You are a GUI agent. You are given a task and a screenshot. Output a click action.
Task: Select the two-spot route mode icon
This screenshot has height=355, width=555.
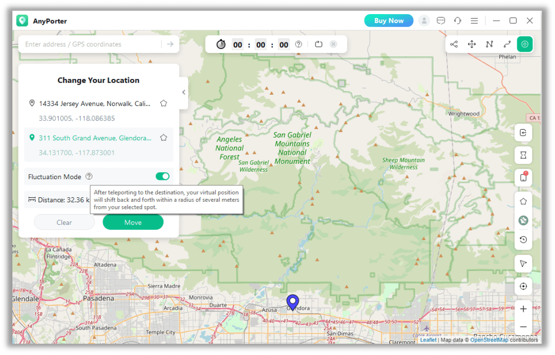[507, 45]
